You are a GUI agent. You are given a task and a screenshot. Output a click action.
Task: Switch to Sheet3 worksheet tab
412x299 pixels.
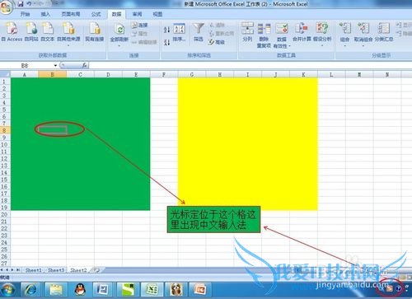point(56,270)
